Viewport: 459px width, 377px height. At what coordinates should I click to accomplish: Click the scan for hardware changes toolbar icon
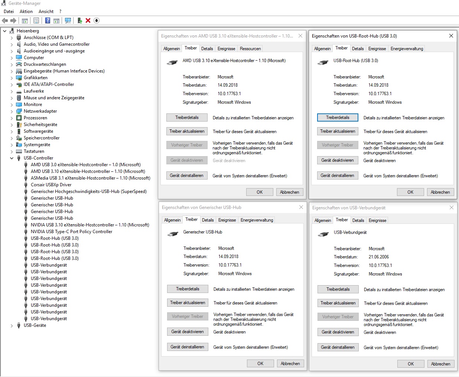[x=68, y=20]
